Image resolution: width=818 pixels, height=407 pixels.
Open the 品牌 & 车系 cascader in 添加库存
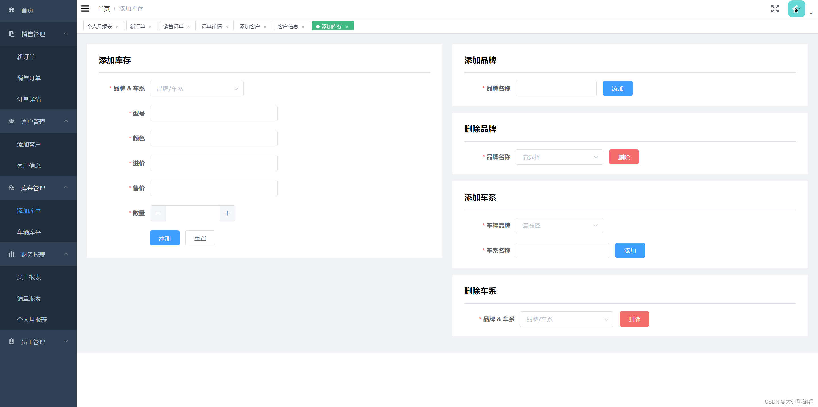[x=197, y=89]
